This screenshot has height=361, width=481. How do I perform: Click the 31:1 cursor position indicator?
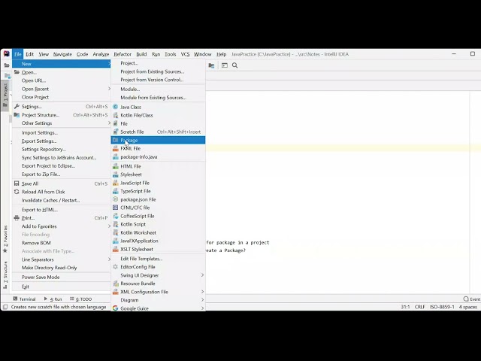pyautogui.click(x=405, y=307)
